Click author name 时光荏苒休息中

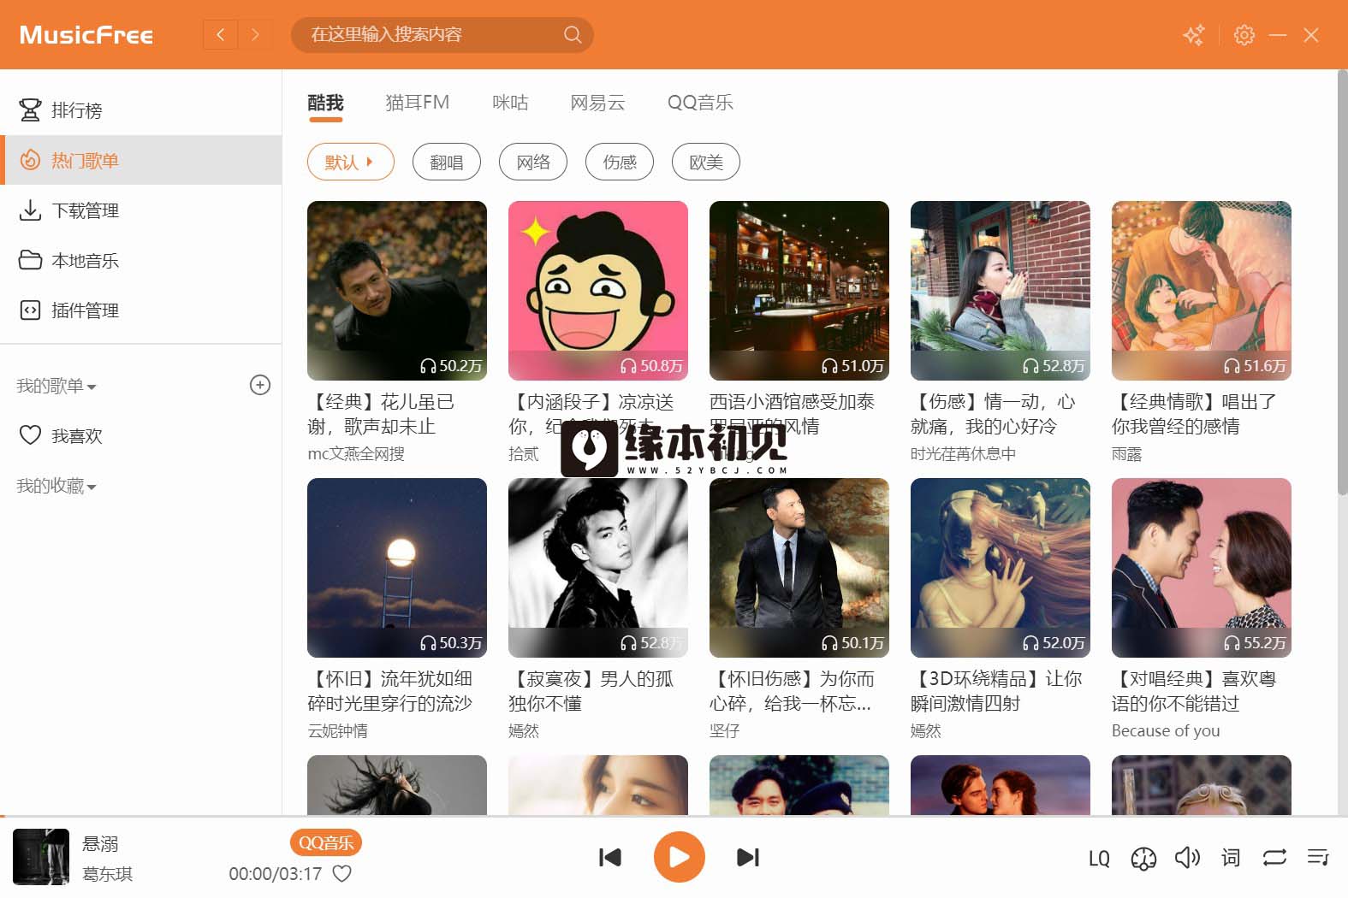(963, 453)
